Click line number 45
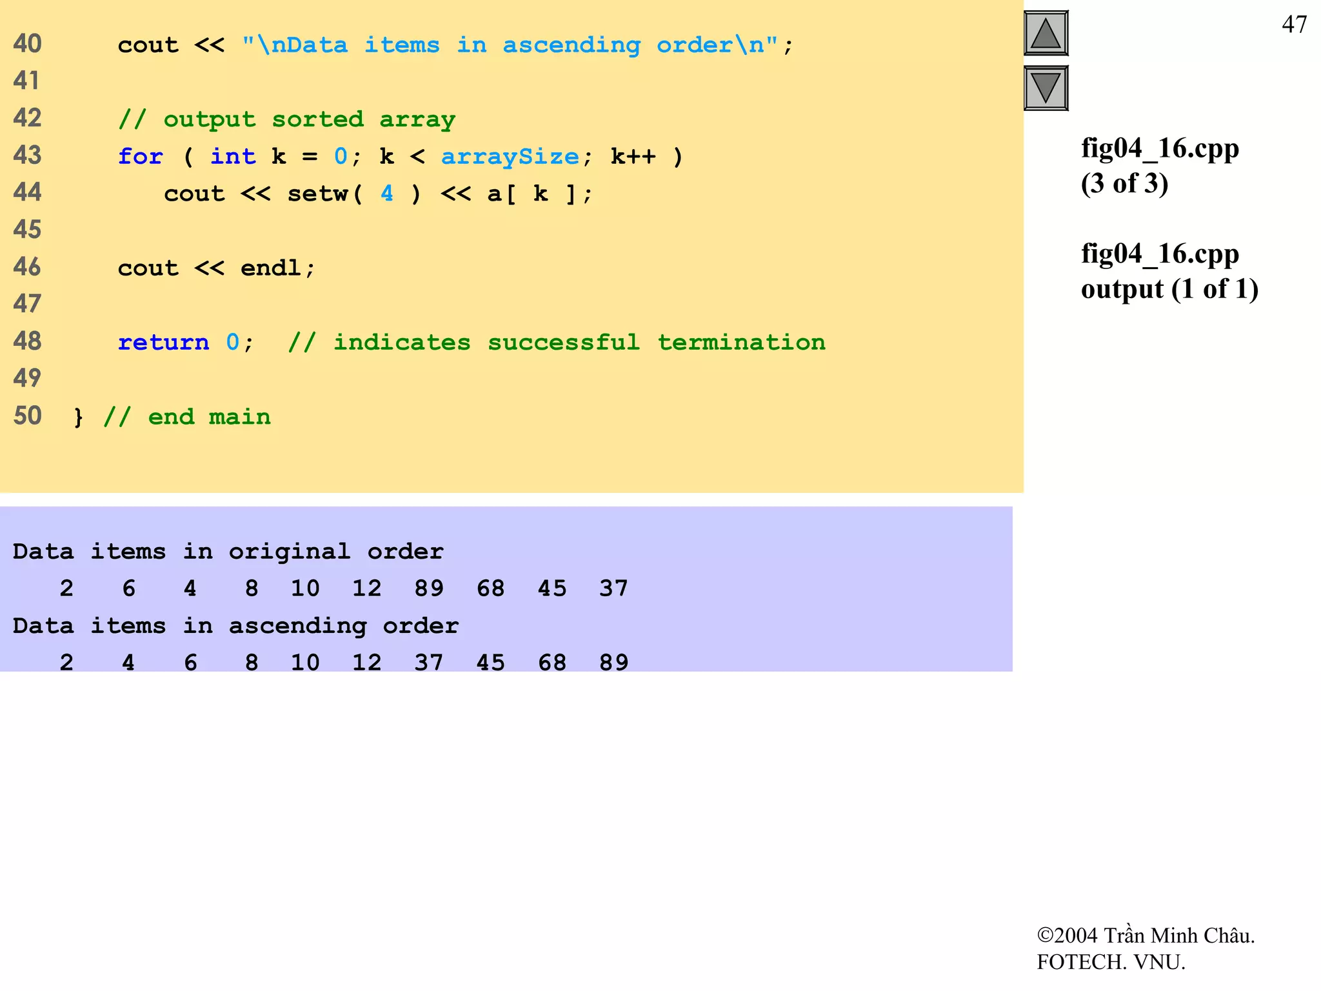This screenshot has width=1321, height=991. 27,230
